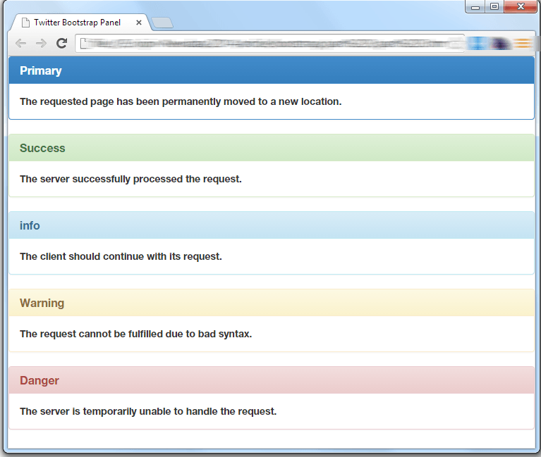
Task: Close the Twitter Bootstrap Panel tab
Action: 139,23
